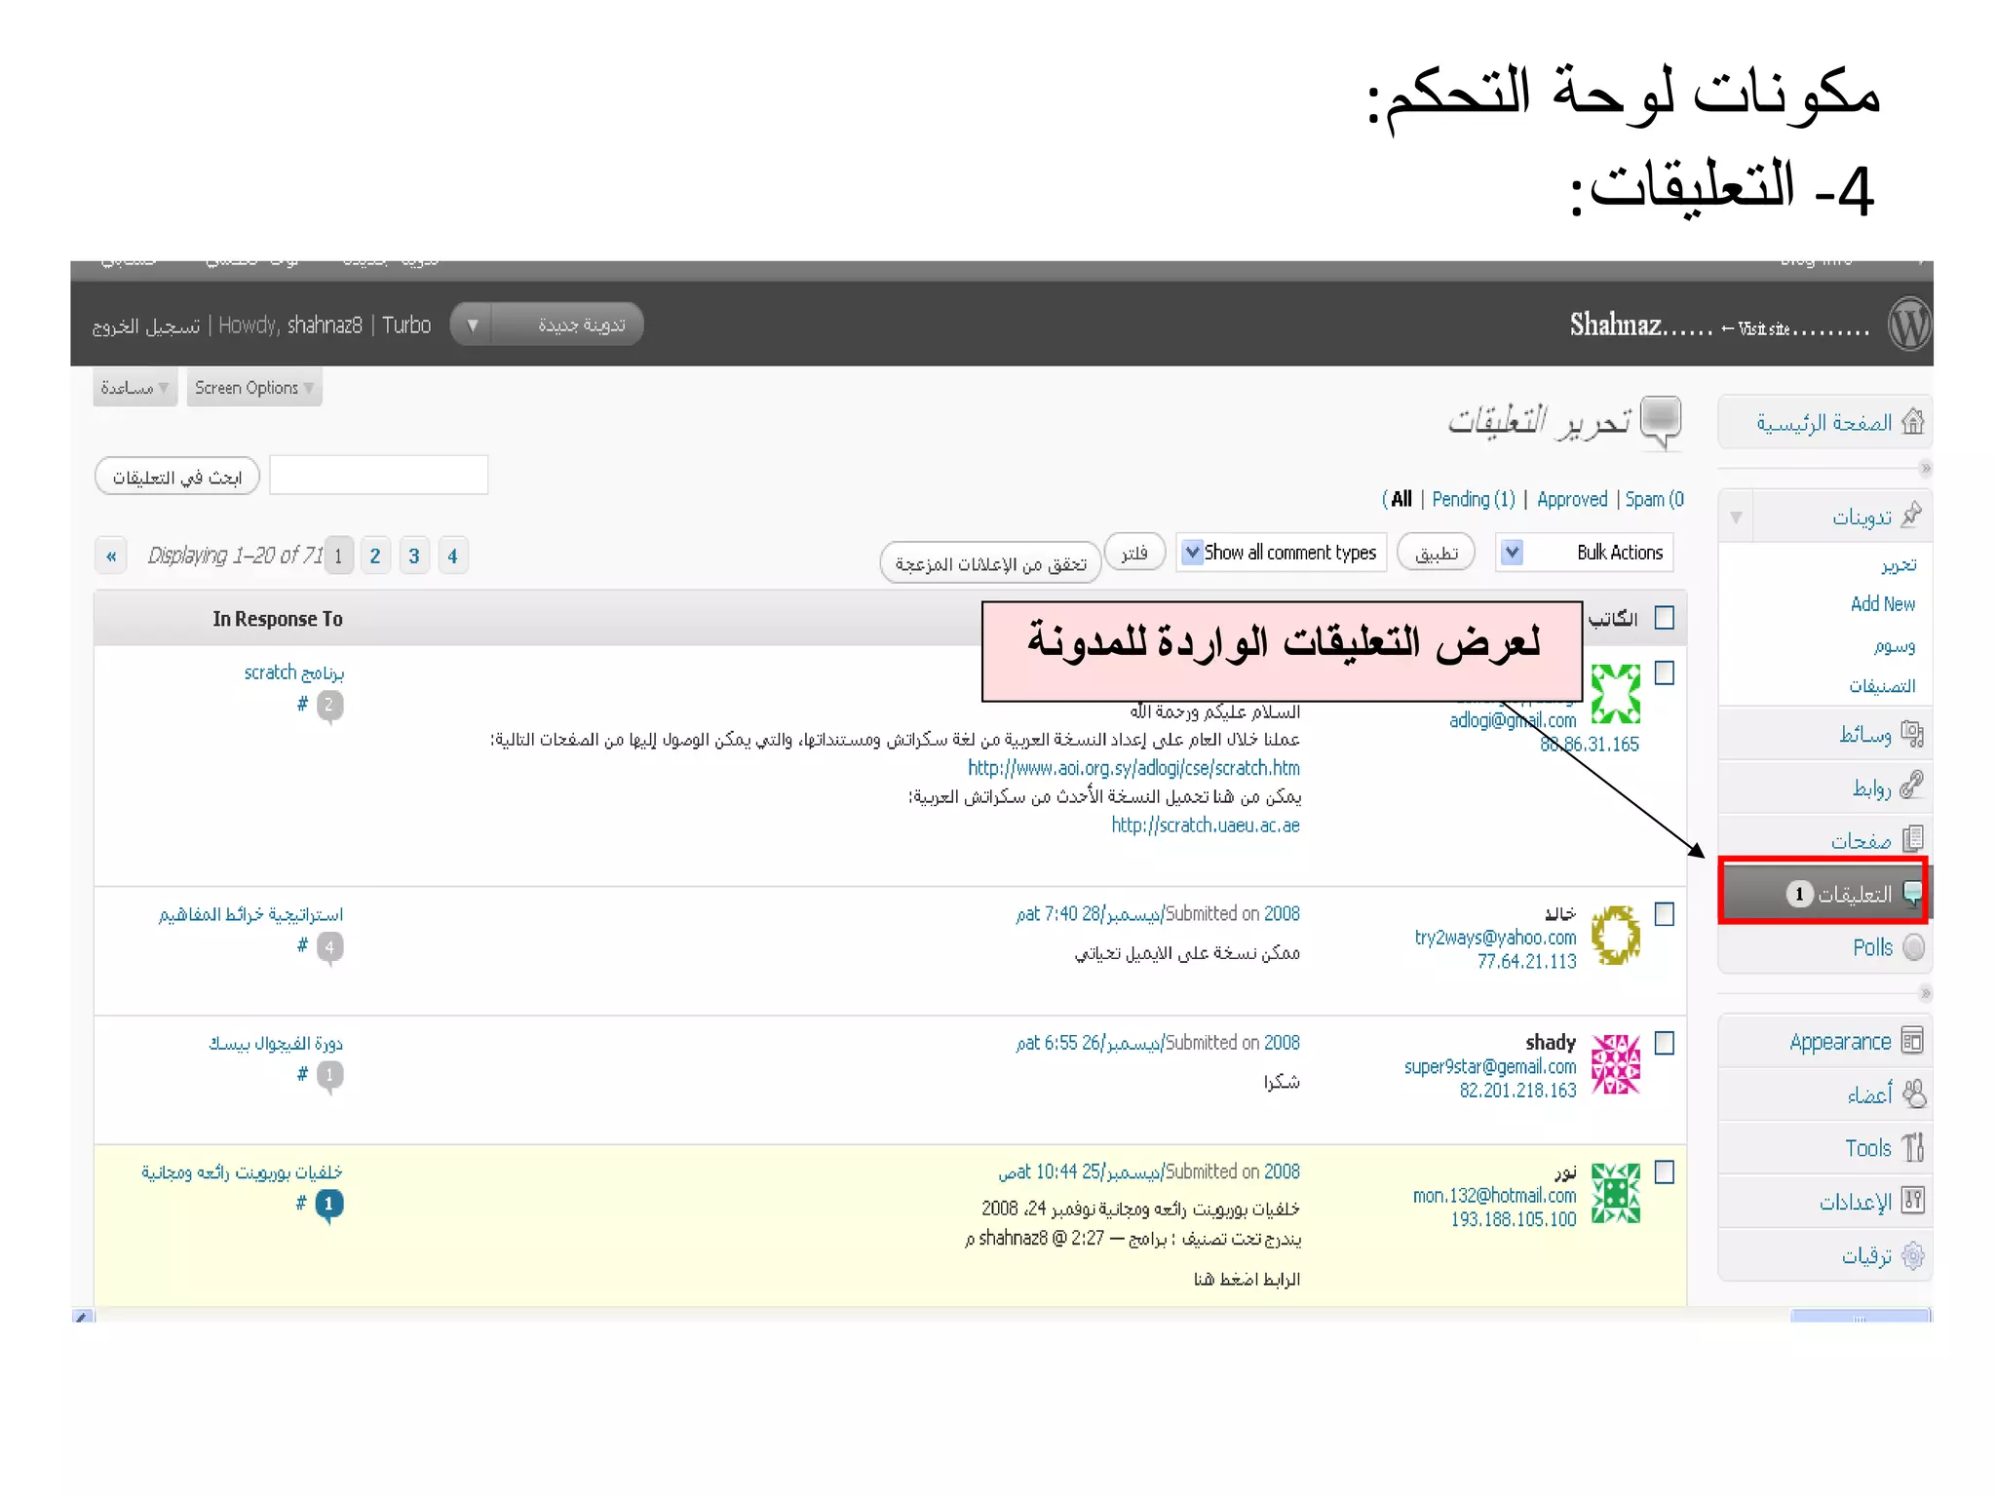Go to comments page 2
The width and height of the screenshot is (1996, 1497).
375,556
